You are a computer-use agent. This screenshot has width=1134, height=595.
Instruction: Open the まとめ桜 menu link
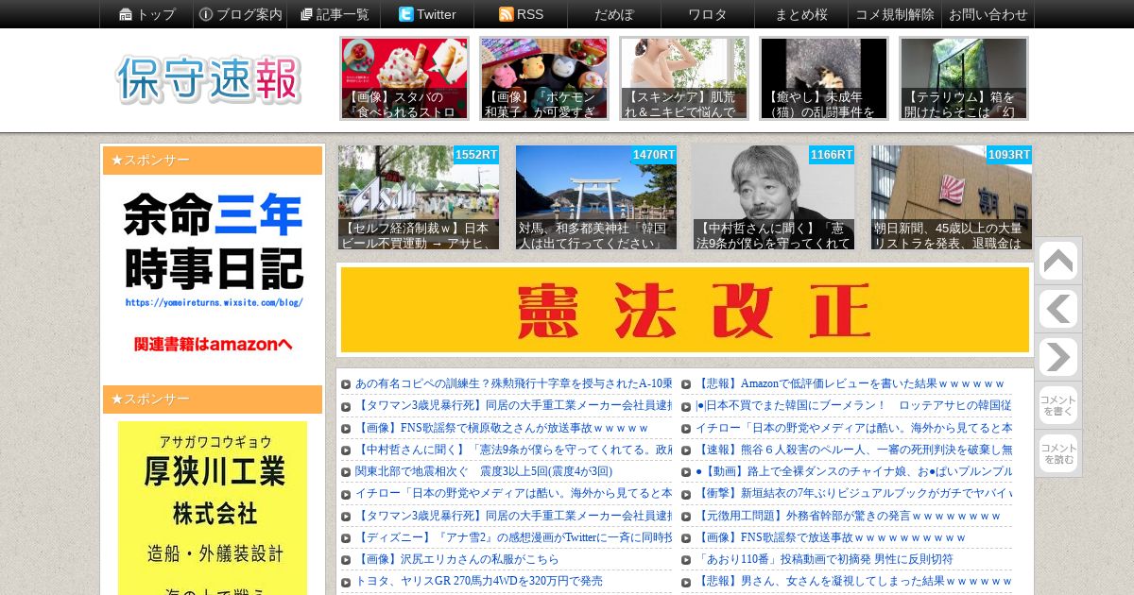pyautogui.click(x=801, y=14)
